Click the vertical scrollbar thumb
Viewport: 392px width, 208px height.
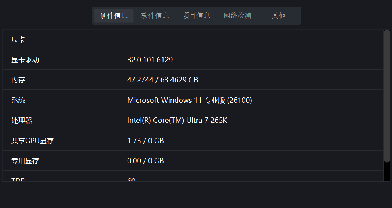coord(387,96)
